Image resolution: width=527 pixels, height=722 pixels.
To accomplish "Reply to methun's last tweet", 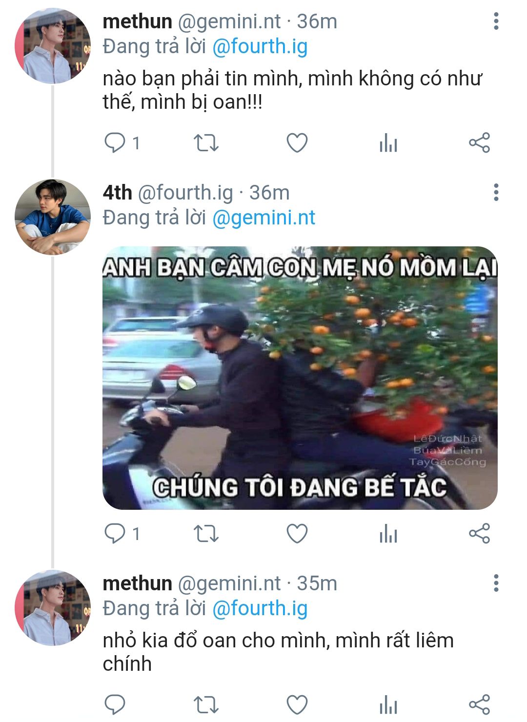I will (x=115, y=705).
